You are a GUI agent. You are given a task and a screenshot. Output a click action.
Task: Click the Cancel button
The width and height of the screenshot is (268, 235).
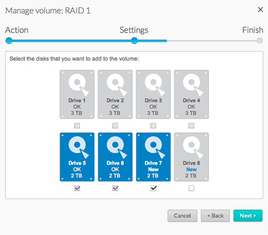(x=182, y=216)
